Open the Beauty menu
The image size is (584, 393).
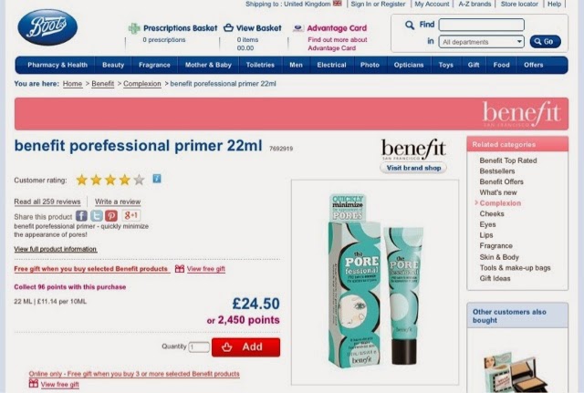pyautogui.click(x=113, y=65)
